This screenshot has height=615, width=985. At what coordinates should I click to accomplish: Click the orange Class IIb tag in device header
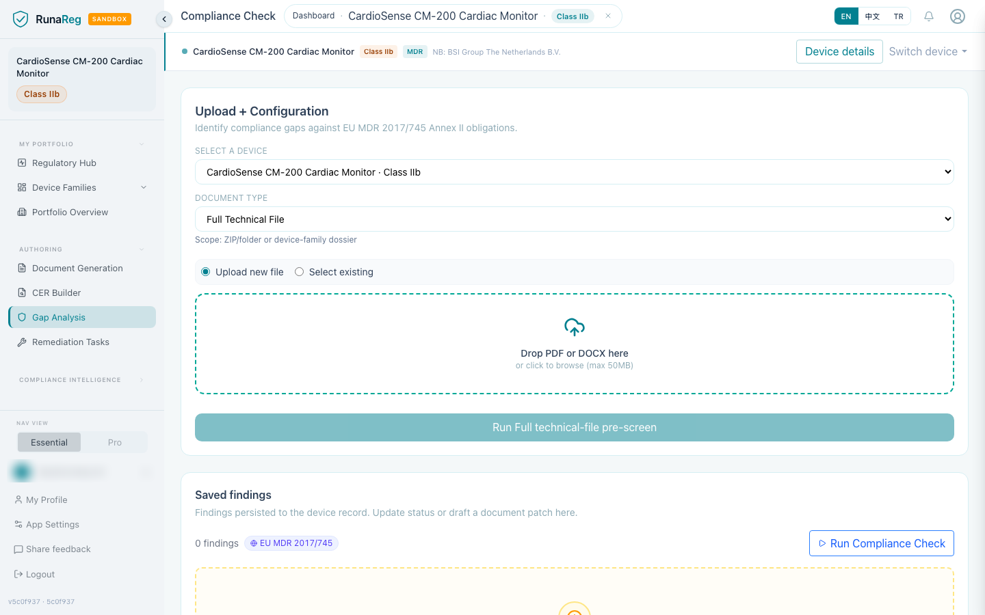pos(378,51)
